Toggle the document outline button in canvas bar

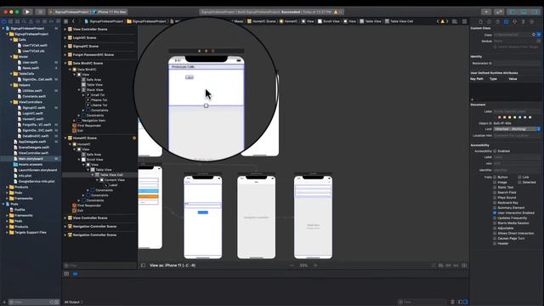(x=143, y=265)
